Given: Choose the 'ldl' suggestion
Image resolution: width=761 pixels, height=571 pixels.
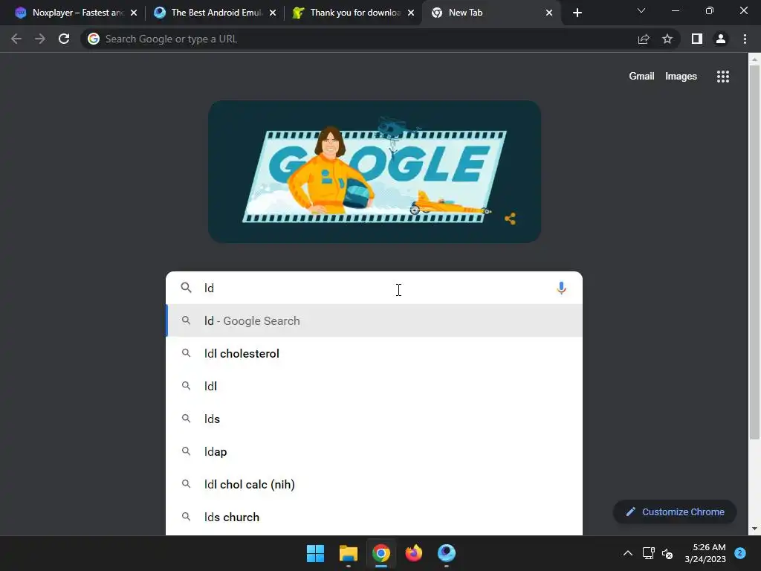Looking at the screenshot, I should pos(374,386).
